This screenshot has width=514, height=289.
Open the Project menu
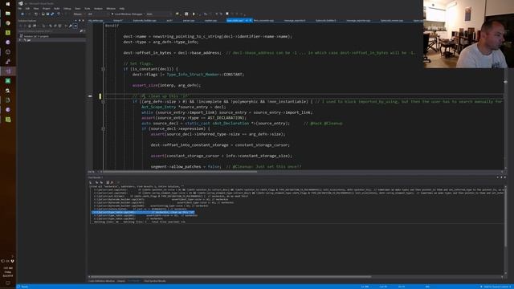(47, 9)
